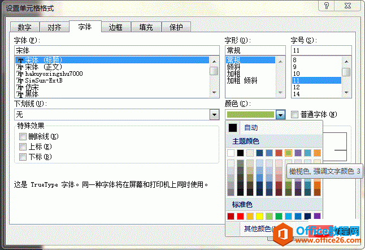Select font size 12
The width and height of the screenshot is (365, 250).
click(x=316, y=87)
